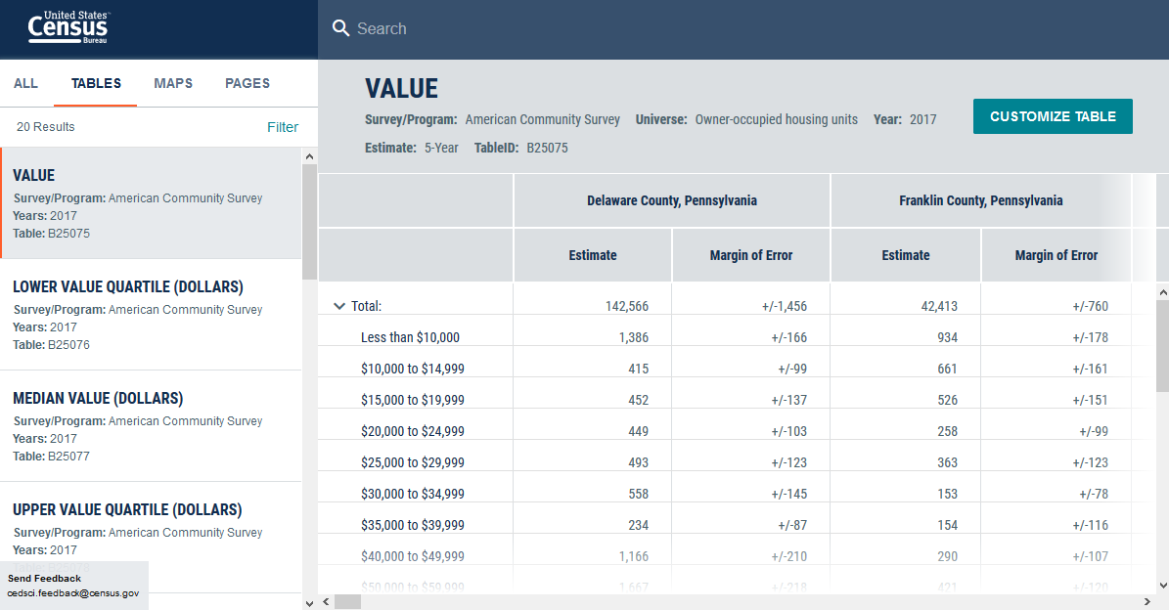
Task: Click TableID B25075 in table header
Action: 521,148
